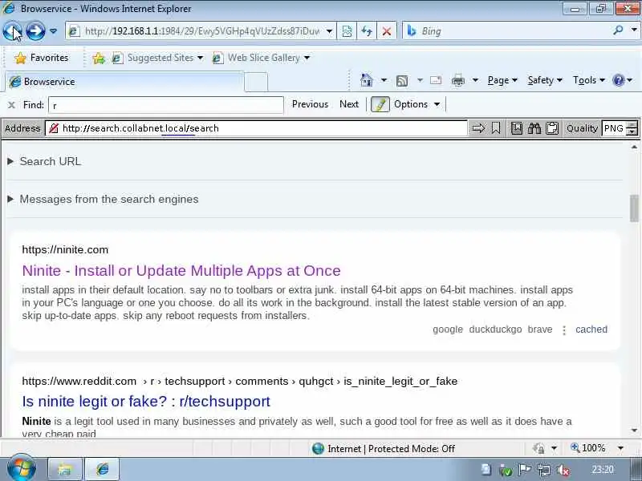Click the Next find button
The image size is (642, 481).
[349, 104]
